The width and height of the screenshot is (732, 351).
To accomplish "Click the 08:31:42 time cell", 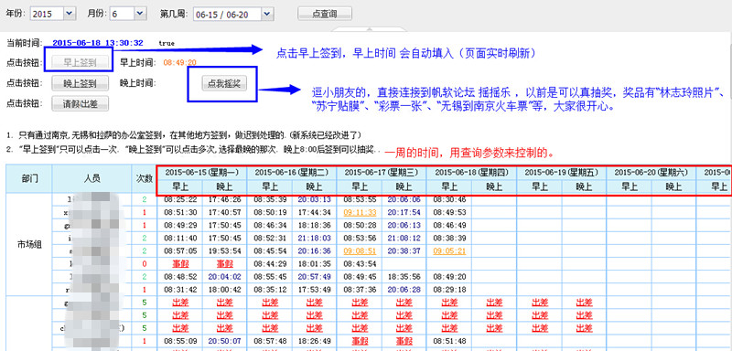I will point(179,289).
